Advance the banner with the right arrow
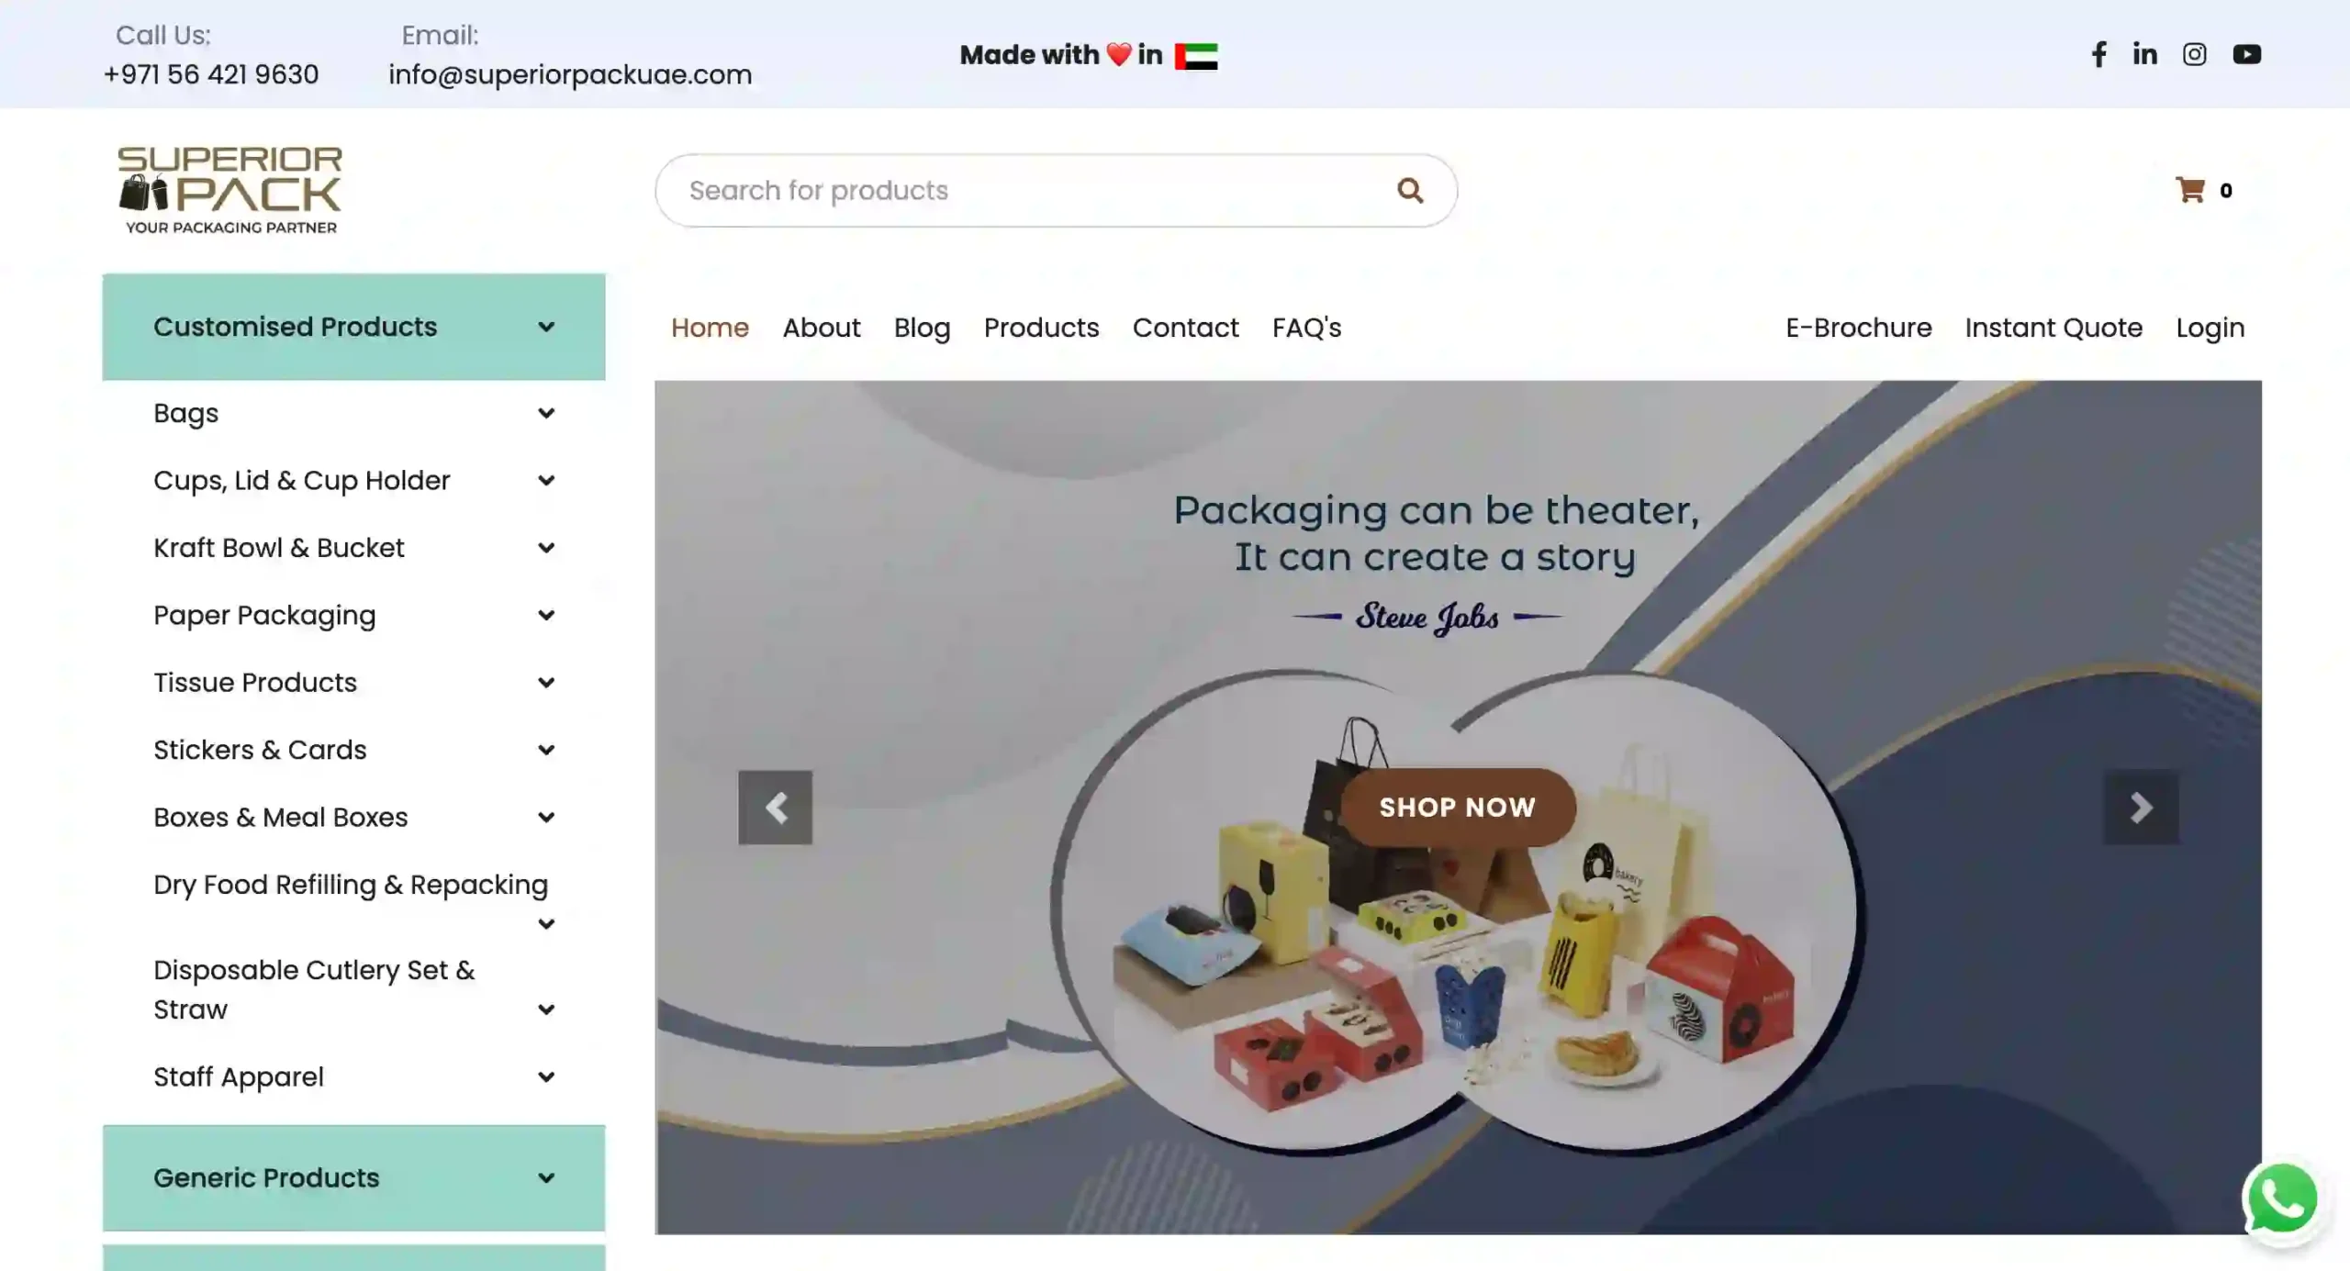This screenshot has height=1271, width=2350. (2141, 808)
